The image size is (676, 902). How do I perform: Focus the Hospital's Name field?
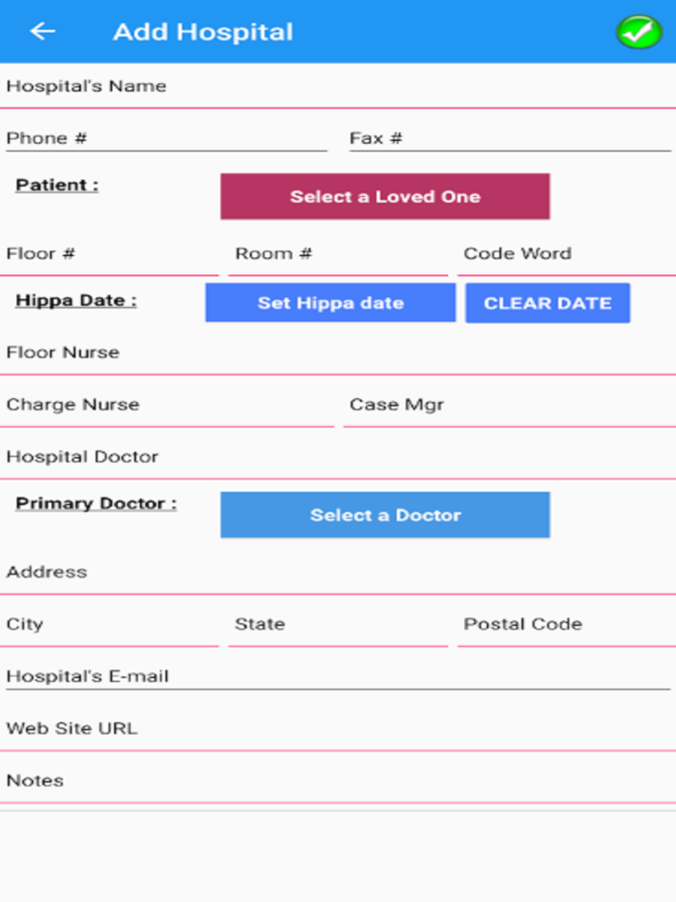tap(338, 87)
